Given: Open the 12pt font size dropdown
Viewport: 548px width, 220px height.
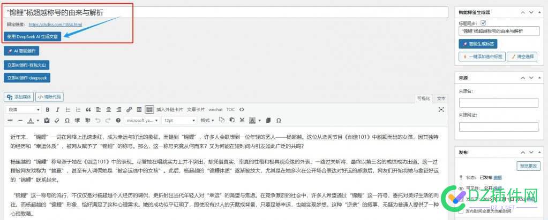Looking at the screenshot, I should (179, 120).
